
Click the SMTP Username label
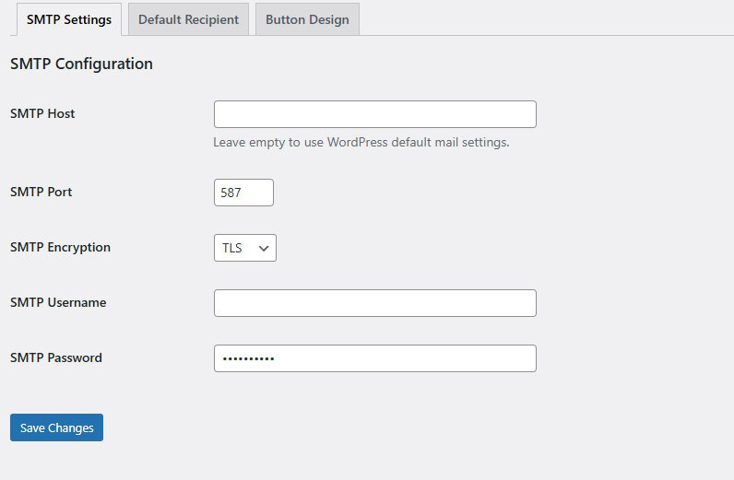pyautogui.click(x=58, y=303)
